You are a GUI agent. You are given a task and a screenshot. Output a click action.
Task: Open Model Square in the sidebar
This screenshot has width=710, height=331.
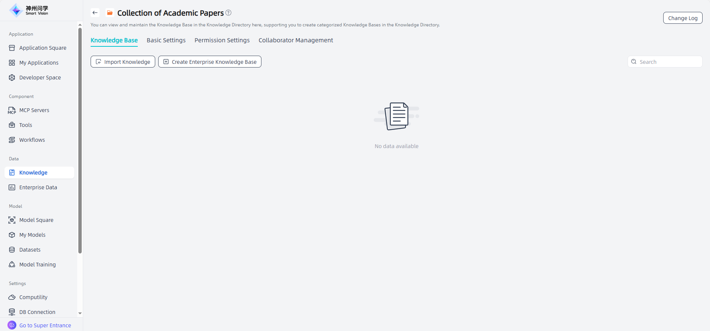tap(36, 220)
